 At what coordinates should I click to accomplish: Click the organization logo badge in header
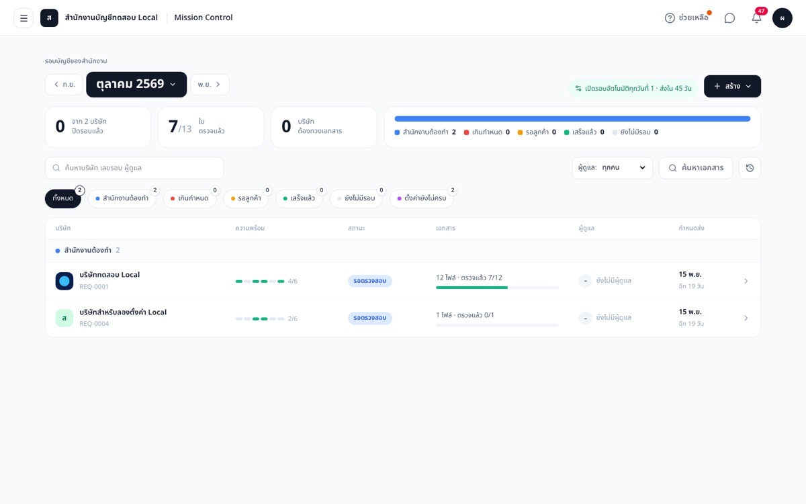49,18
